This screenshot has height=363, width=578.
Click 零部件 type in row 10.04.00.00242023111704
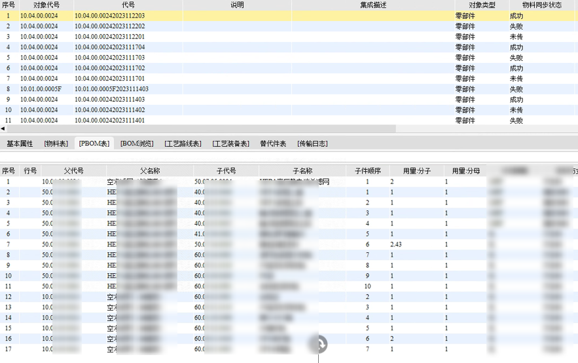click(x=465, y=47)
